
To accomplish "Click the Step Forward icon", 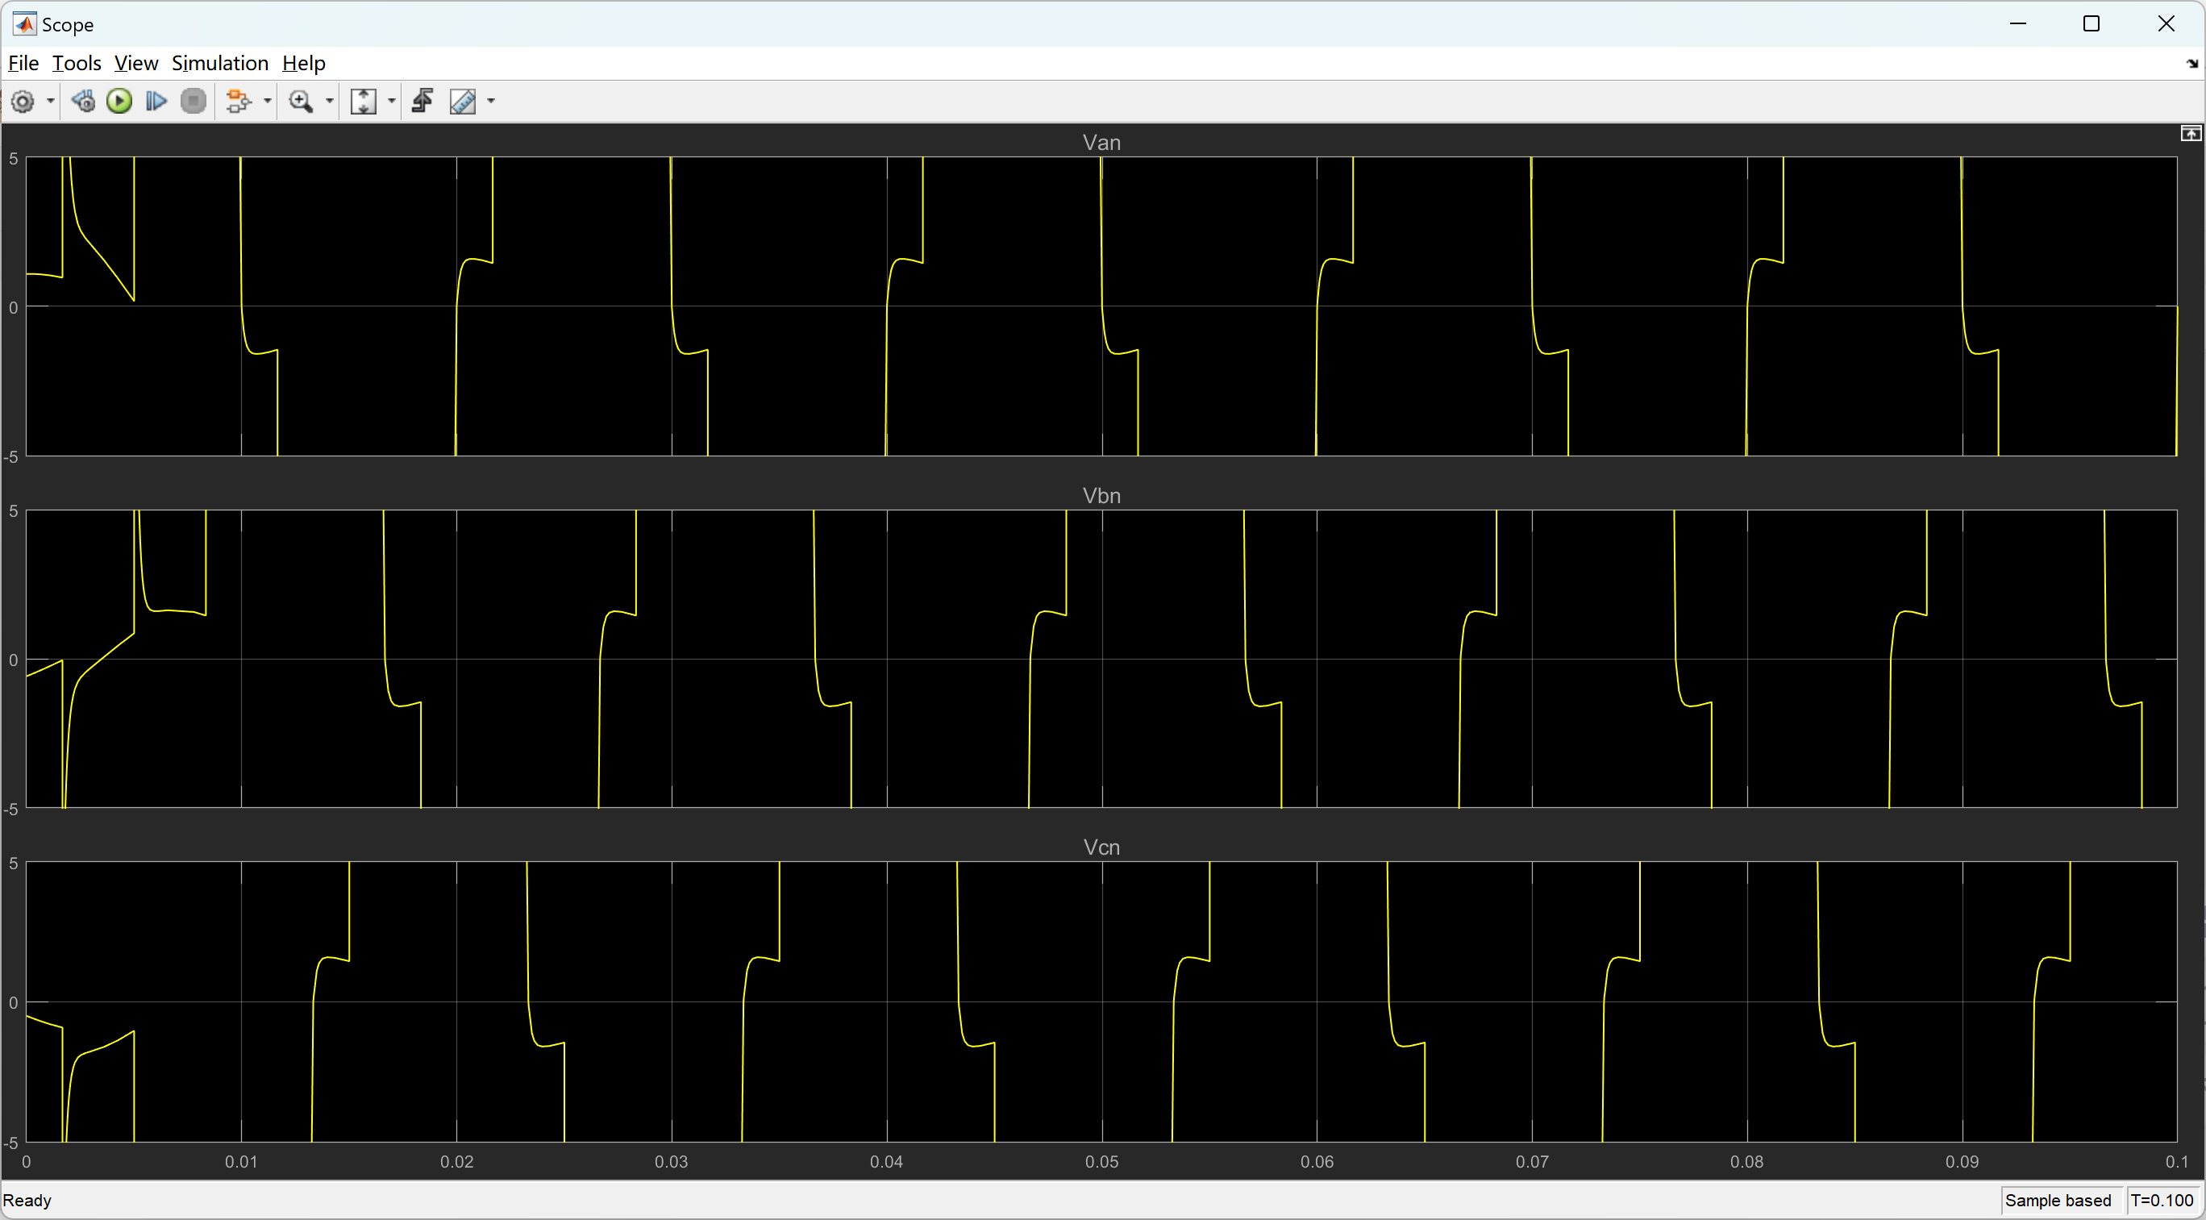I will (156, 102).
